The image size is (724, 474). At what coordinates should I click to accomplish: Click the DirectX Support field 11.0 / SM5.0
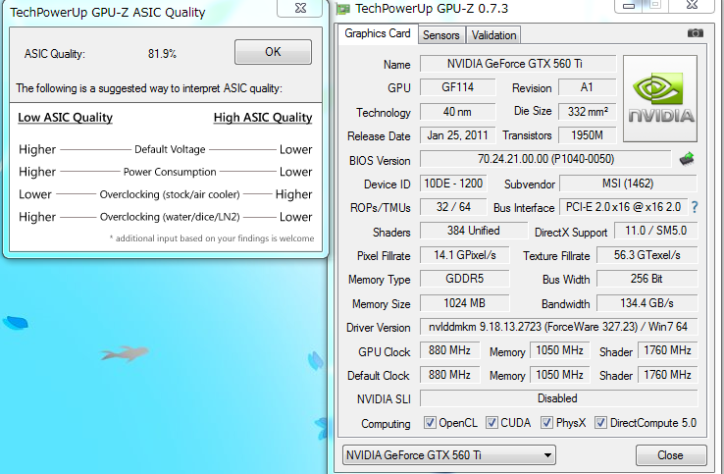point(655,231)
